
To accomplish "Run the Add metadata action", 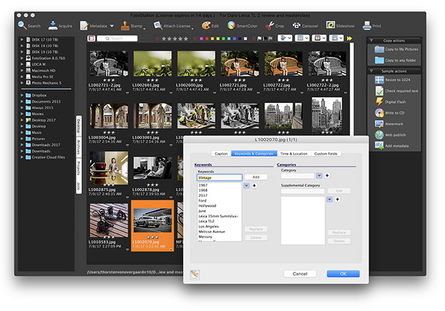I will [392, 145].
